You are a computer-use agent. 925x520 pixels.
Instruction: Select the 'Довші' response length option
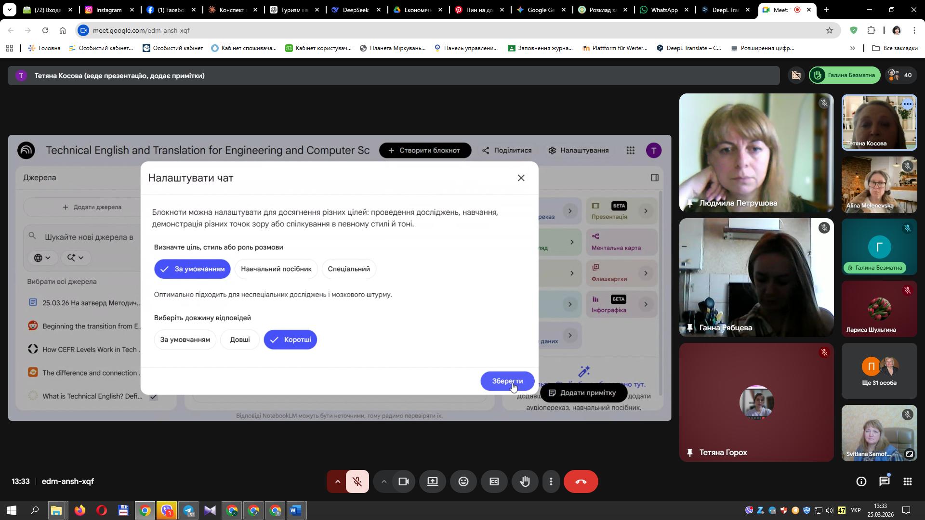(x=239, y=339)
